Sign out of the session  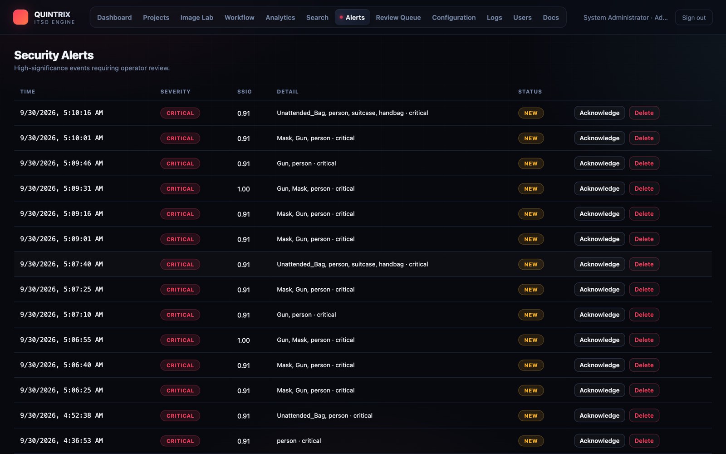tap(694, 18)
